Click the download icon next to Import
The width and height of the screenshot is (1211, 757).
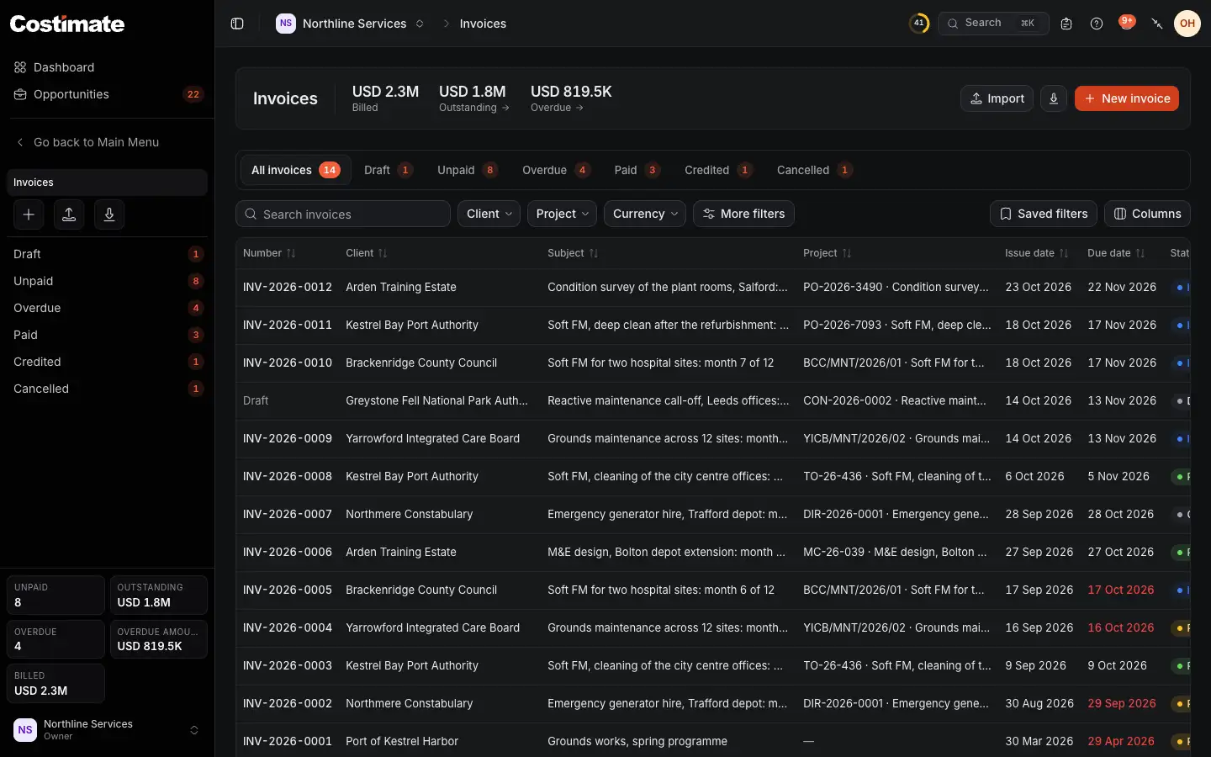click(x=1054, y=98)
